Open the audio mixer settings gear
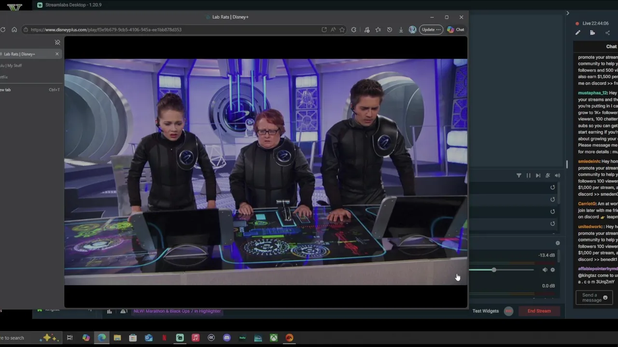Viewport: 618px width, 347px height. click(x=558, y=243)
